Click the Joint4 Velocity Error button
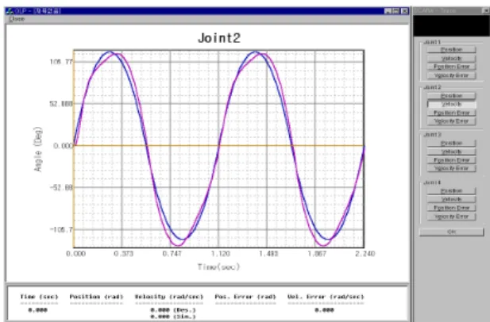 (x=451, y=217)
